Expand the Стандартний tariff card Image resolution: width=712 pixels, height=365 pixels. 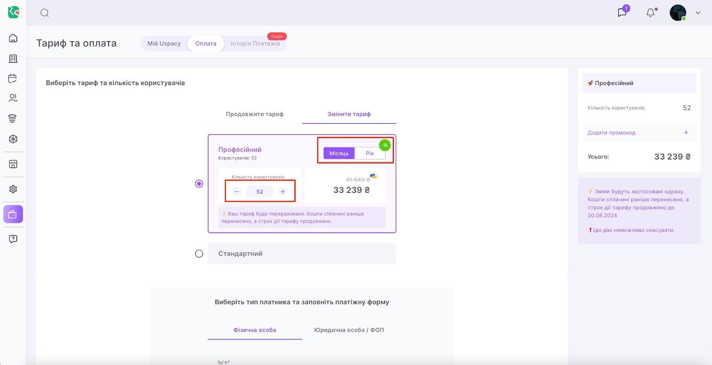tap(302, 254)
